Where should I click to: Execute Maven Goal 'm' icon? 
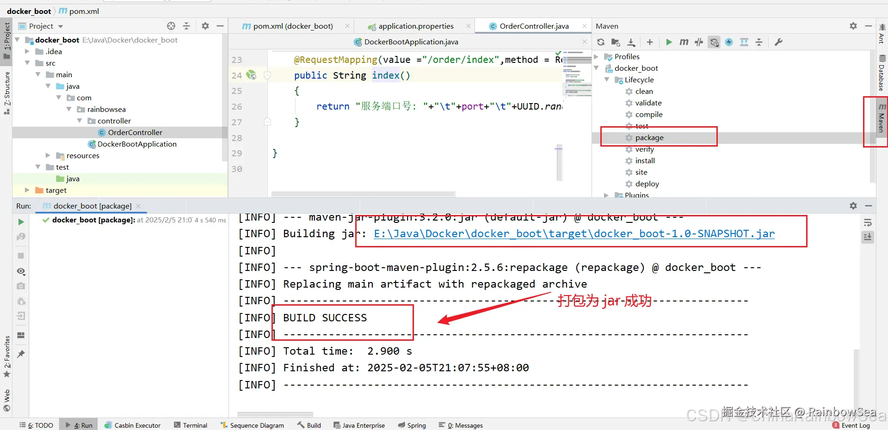684,42
